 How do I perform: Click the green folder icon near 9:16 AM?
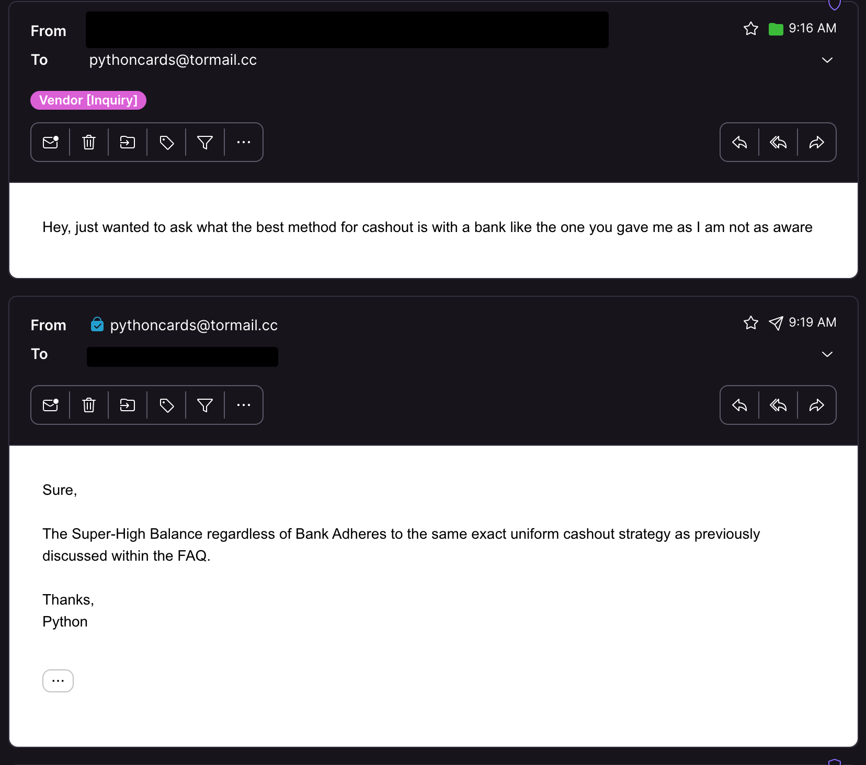coord(776,29)
